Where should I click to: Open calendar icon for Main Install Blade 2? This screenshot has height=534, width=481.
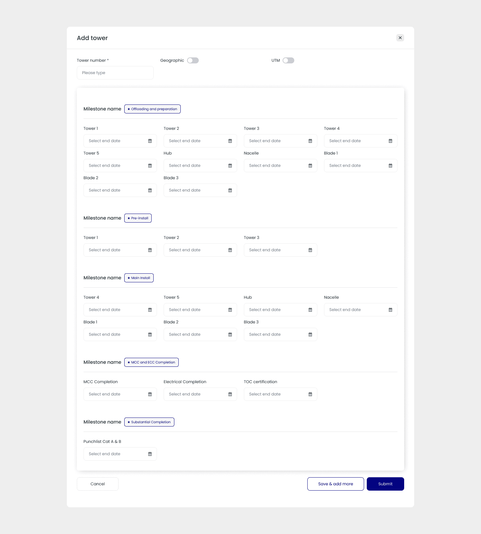coord(230,334)
